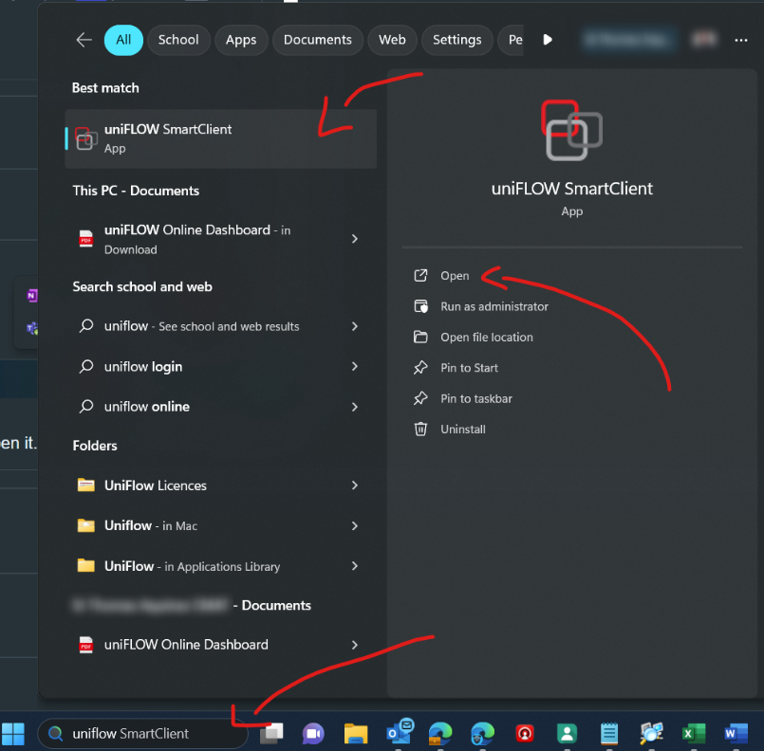Click the OneNote icon in background window
This screenshot has width=764, height=751.
31,296
